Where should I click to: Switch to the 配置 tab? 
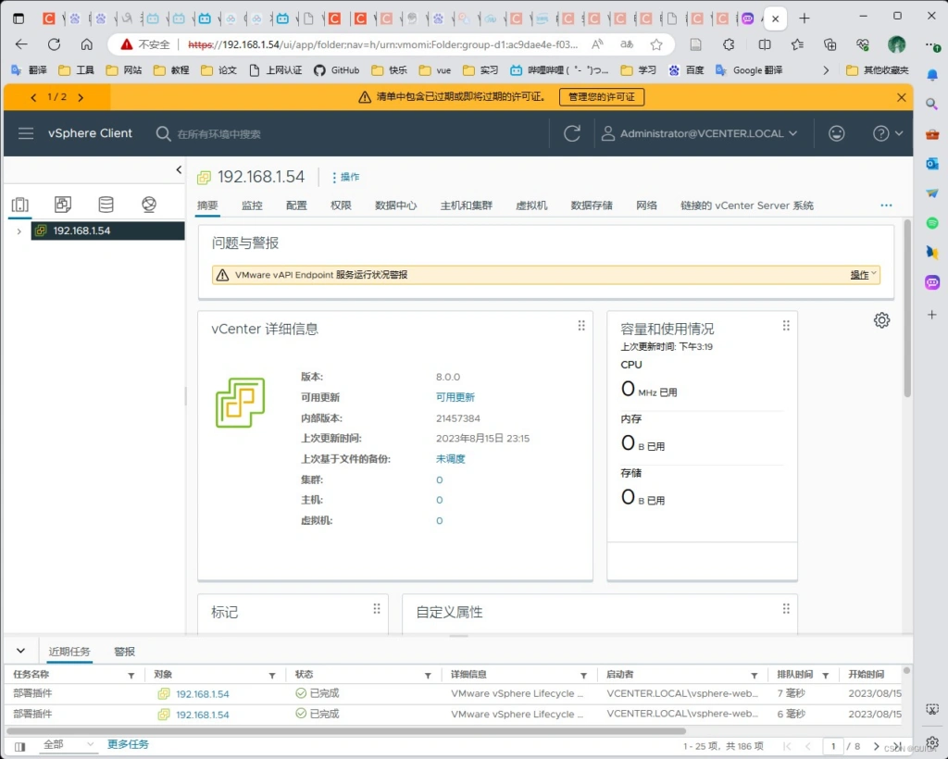296,205
